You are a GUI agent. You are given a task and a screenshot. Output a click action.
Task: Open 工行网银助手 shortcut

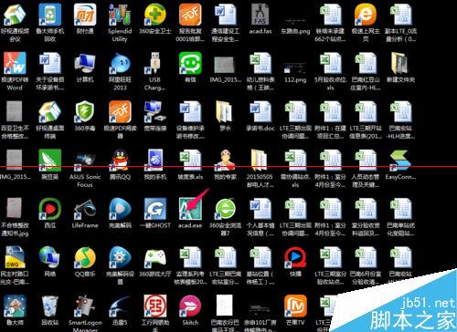coord(155,306)
